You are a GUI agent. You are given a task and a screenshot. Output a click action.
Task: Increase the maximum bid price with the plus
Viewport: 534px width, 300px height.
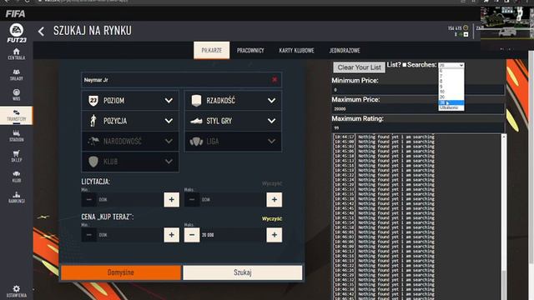pyautogui.click(x=275, y=200)
